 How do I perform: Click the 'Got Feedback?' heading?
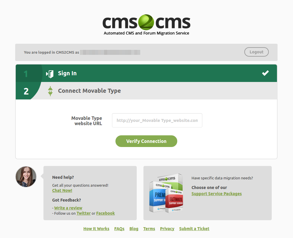click(66, 200)
